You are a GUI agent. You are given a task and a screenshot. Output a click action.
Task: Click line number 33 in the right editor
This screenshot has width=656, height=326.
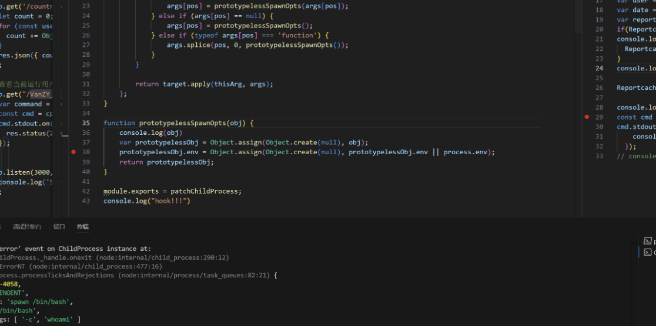point(599,156)
